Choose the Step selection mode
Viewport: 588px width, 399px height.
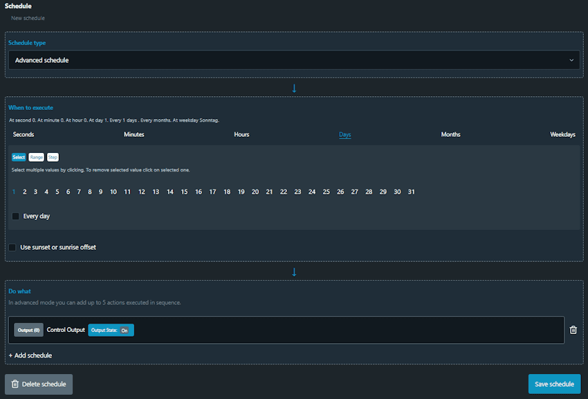[x=53, y=157]
